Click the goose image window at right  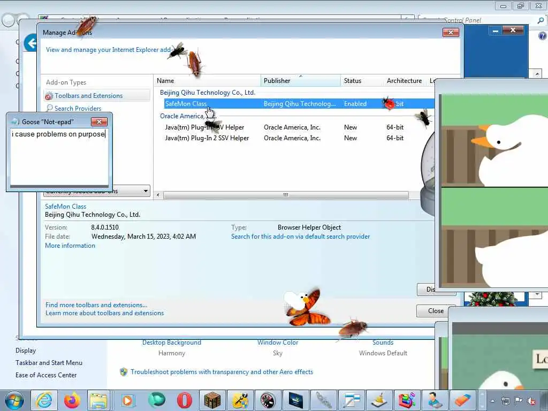[493, 191]
